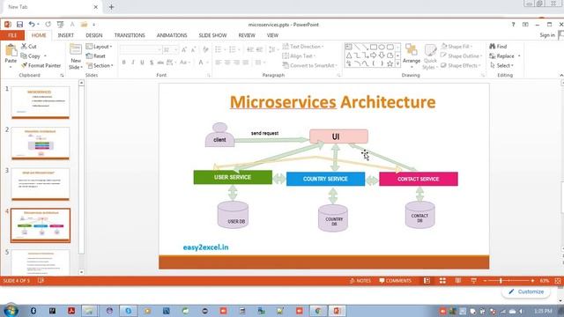This screenshot has width=564, height=317.
Task: Click the Paste clipboard icon
Action: tap(11, 50)
